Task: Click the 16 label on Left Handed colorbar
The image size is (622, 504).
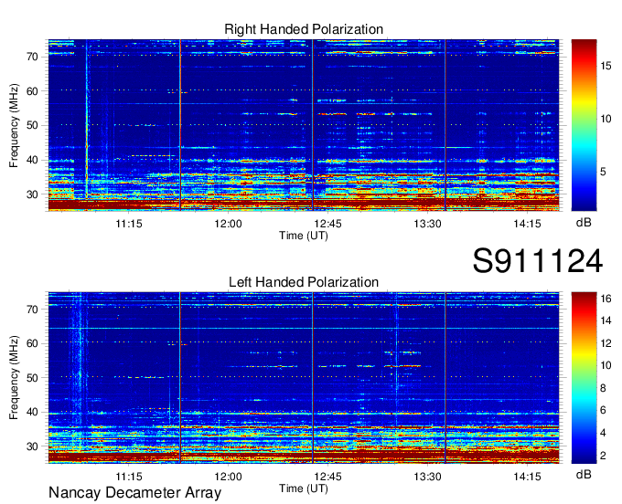Action: click(606, 299)
